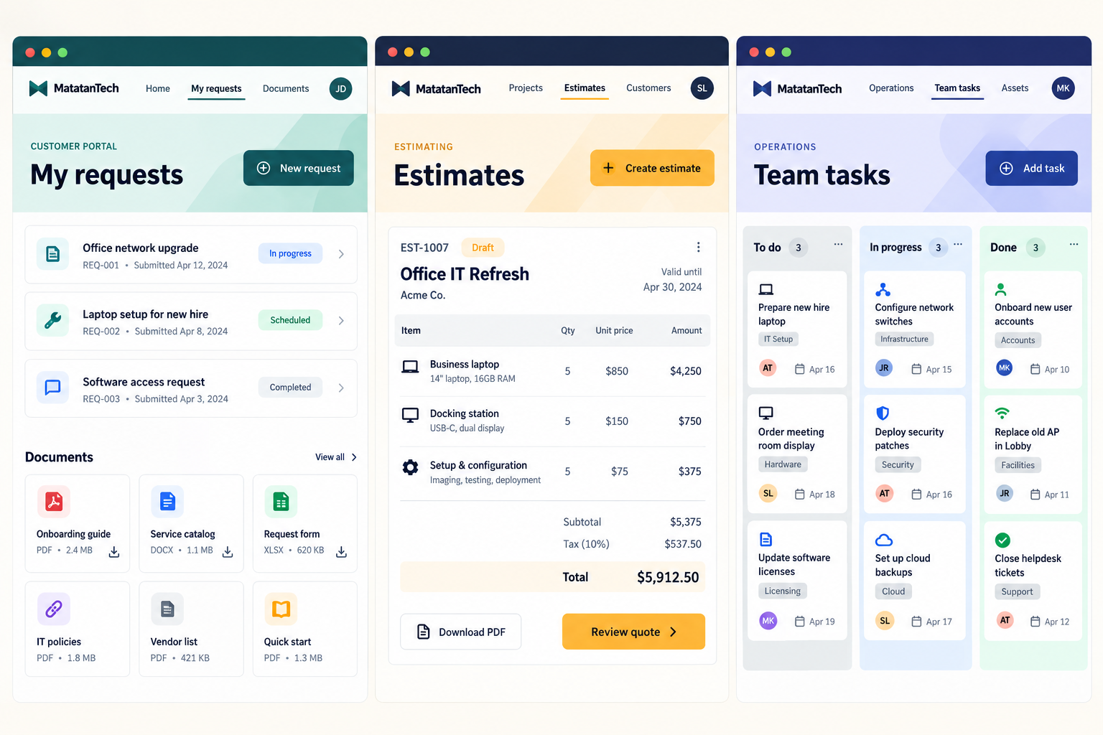Click the Draft status badge on EST-1007
Screen dimensions: 1103x735
pyautogui.click(x=483, y=248)
